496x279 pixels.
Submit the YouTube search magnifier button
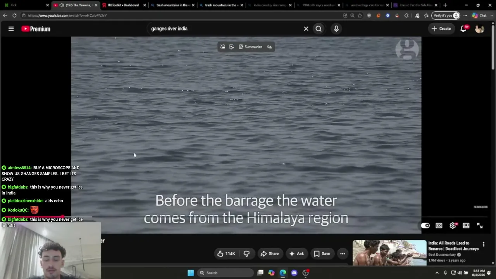pos(319,29)
